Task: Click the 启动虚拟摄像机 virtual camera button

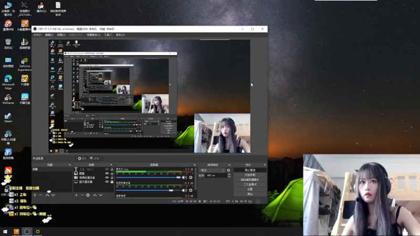Action: click(250, 180)
